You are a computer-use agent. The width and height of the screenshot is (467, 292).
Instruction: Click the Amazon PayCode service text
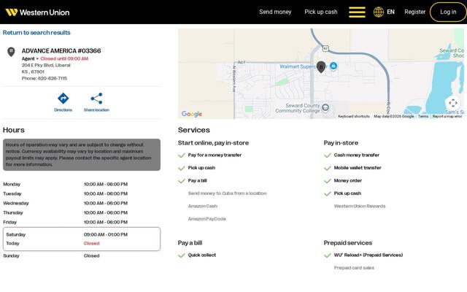207,219
